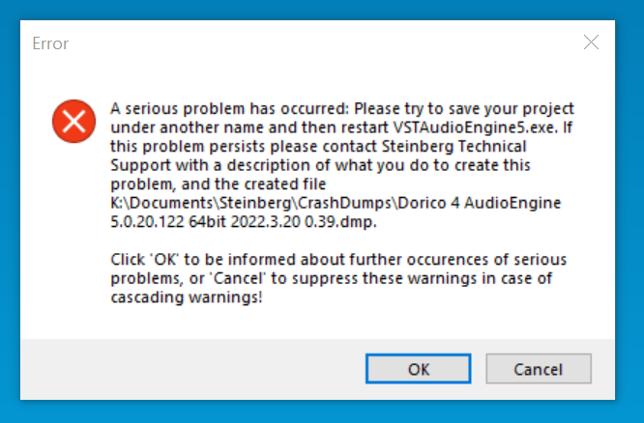Image resolution: width=644 pixels, height=423 pixels.
Task: Click the 'cascading warnings!' text
Action: [x=187, y=297]
